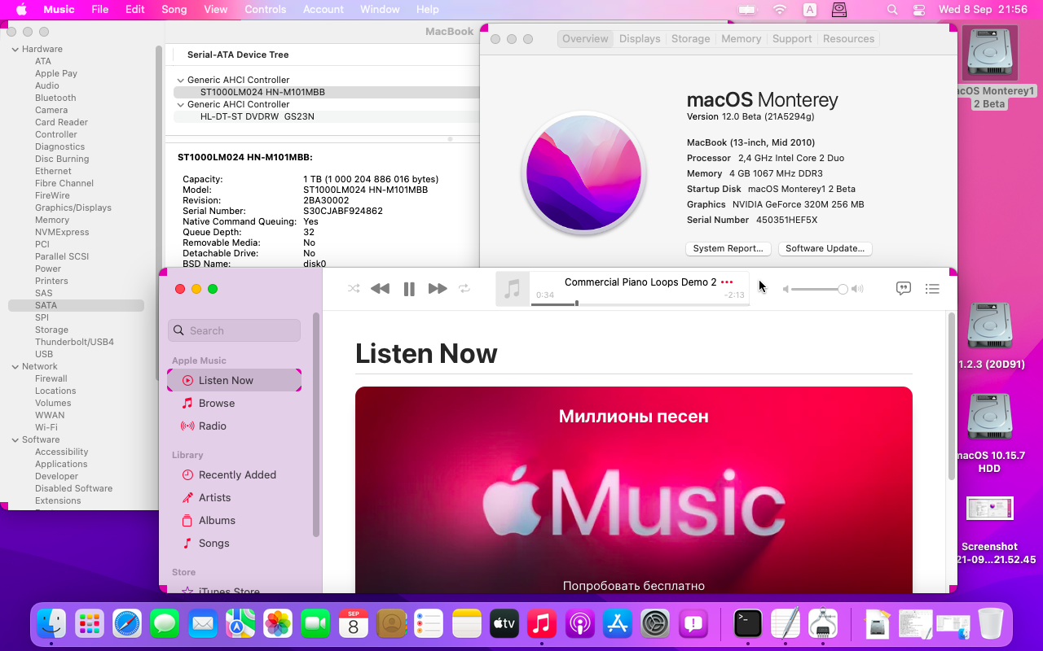This screenshot has height=651, width=1043.
Task: Click the Wi-Fi status icon
Action: click(780, 9)
